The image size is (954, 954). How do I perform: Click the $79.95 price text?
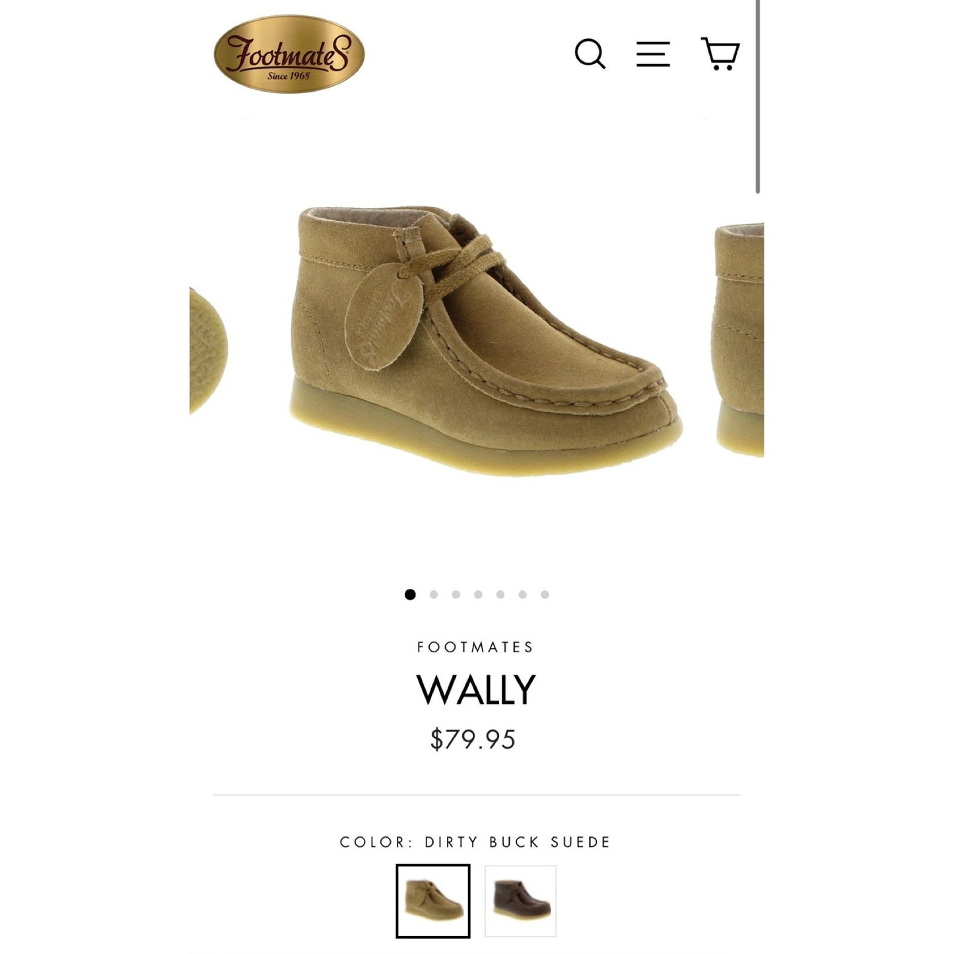pyautogui.click(x=473, y=739)
